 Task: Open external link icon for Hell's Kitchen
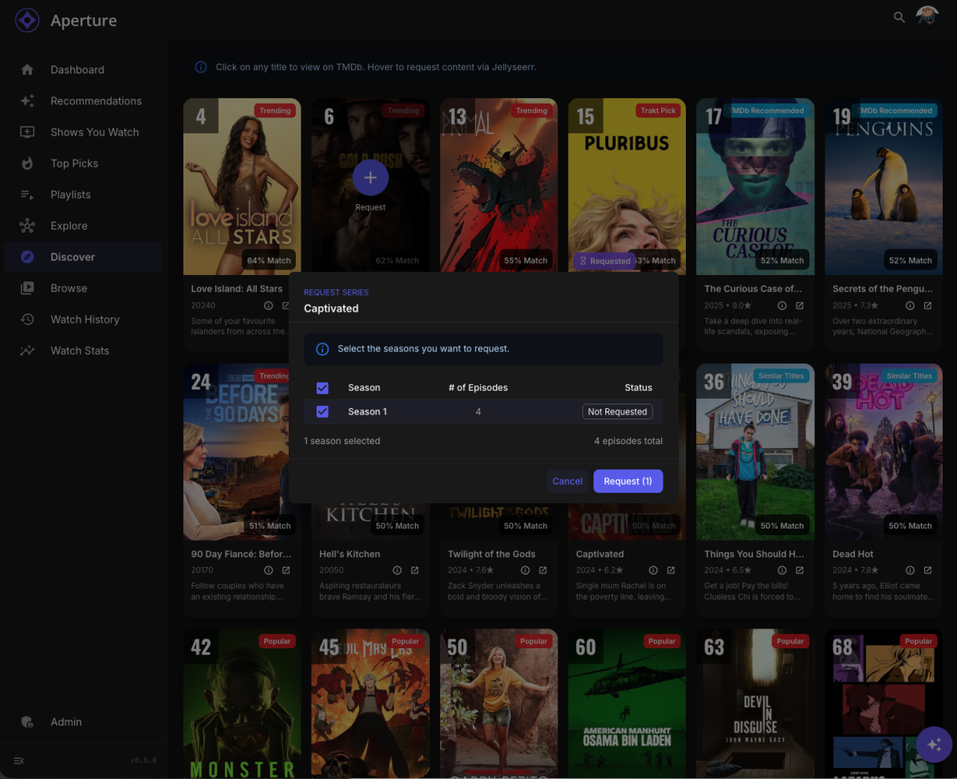click(x=415, y=570)
